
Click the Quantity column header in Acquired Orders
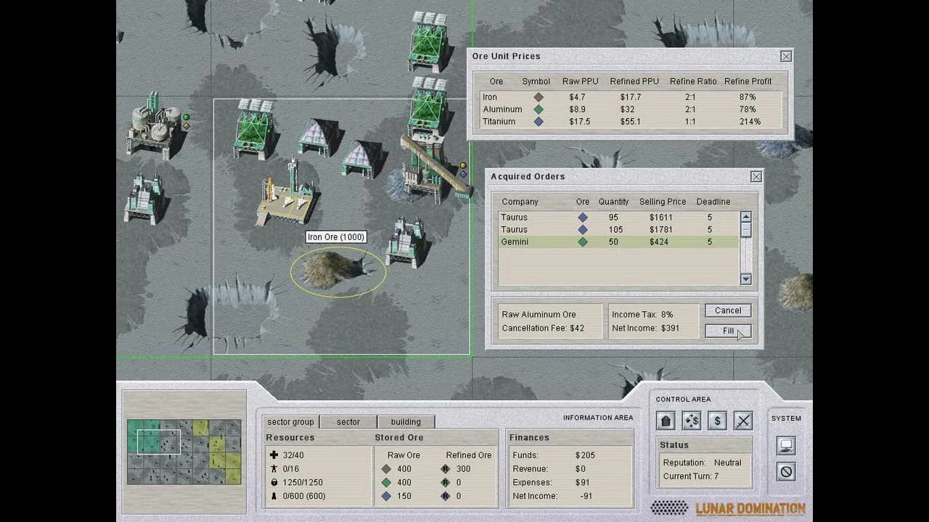point(613,202)
